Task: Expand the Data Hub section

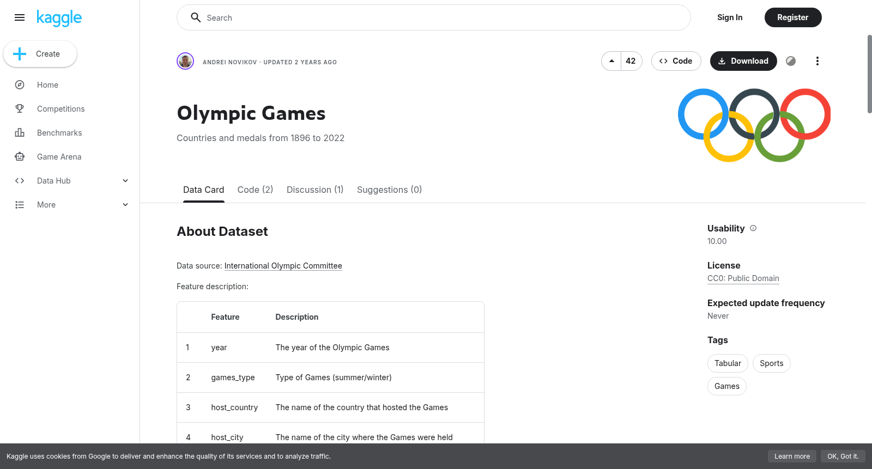Action: 125,181
